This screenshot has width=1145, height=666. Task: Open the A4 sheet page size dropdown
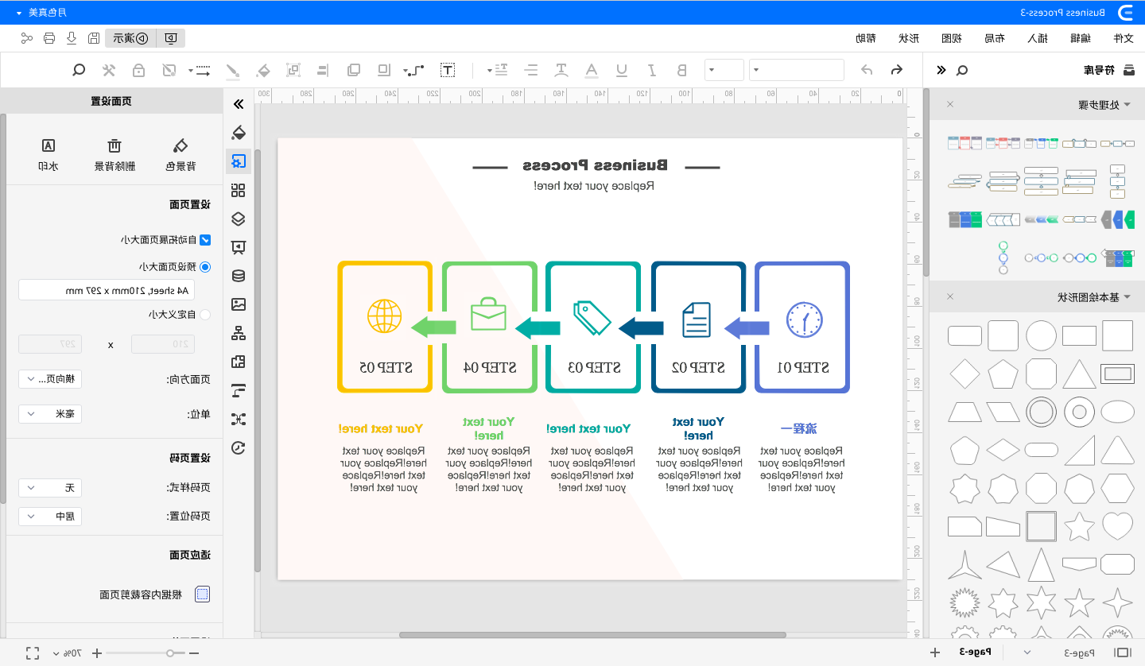tap(107, 290)
